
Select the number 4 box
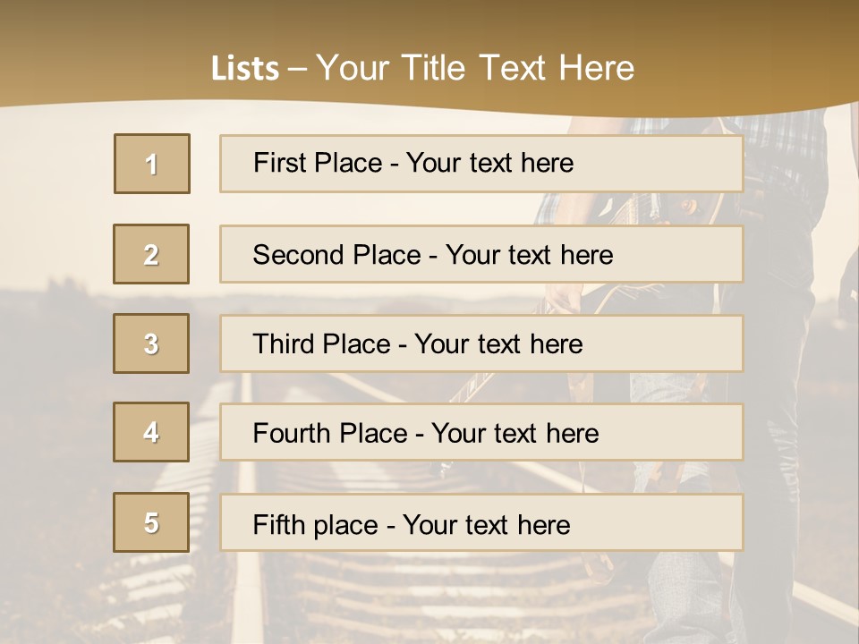(151, 432)
